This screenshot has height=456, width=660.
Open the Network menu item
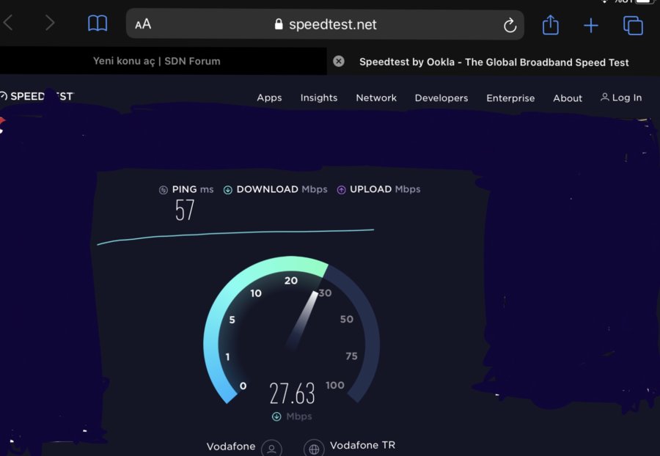tap(376, 98)
